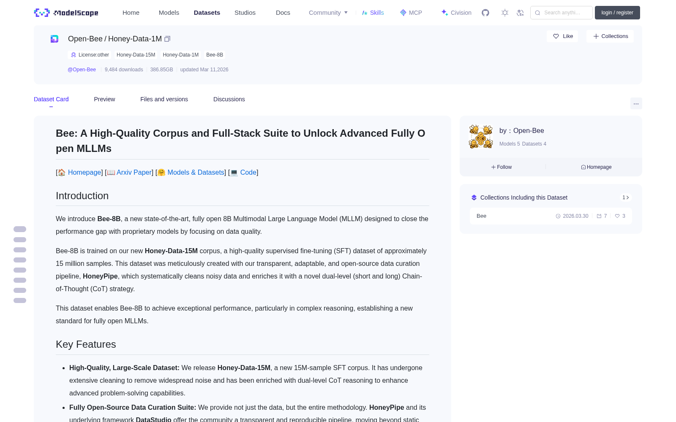
Task: Open the Models menu item
Action: pos(169,13)
